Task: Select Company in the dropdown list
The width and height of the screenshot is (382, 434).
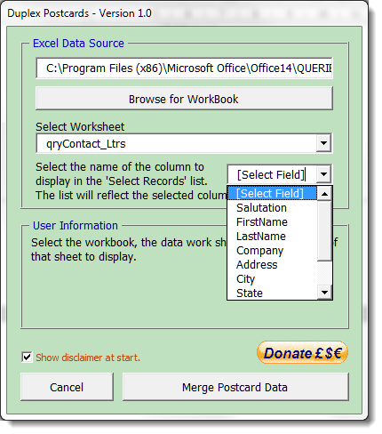Action: 272,251
